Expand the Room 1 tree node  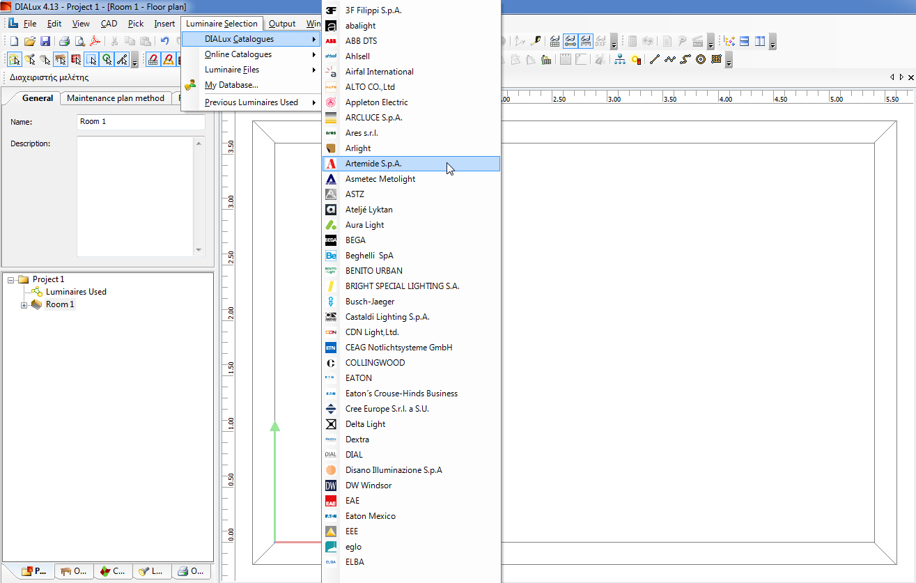(24, 305)
